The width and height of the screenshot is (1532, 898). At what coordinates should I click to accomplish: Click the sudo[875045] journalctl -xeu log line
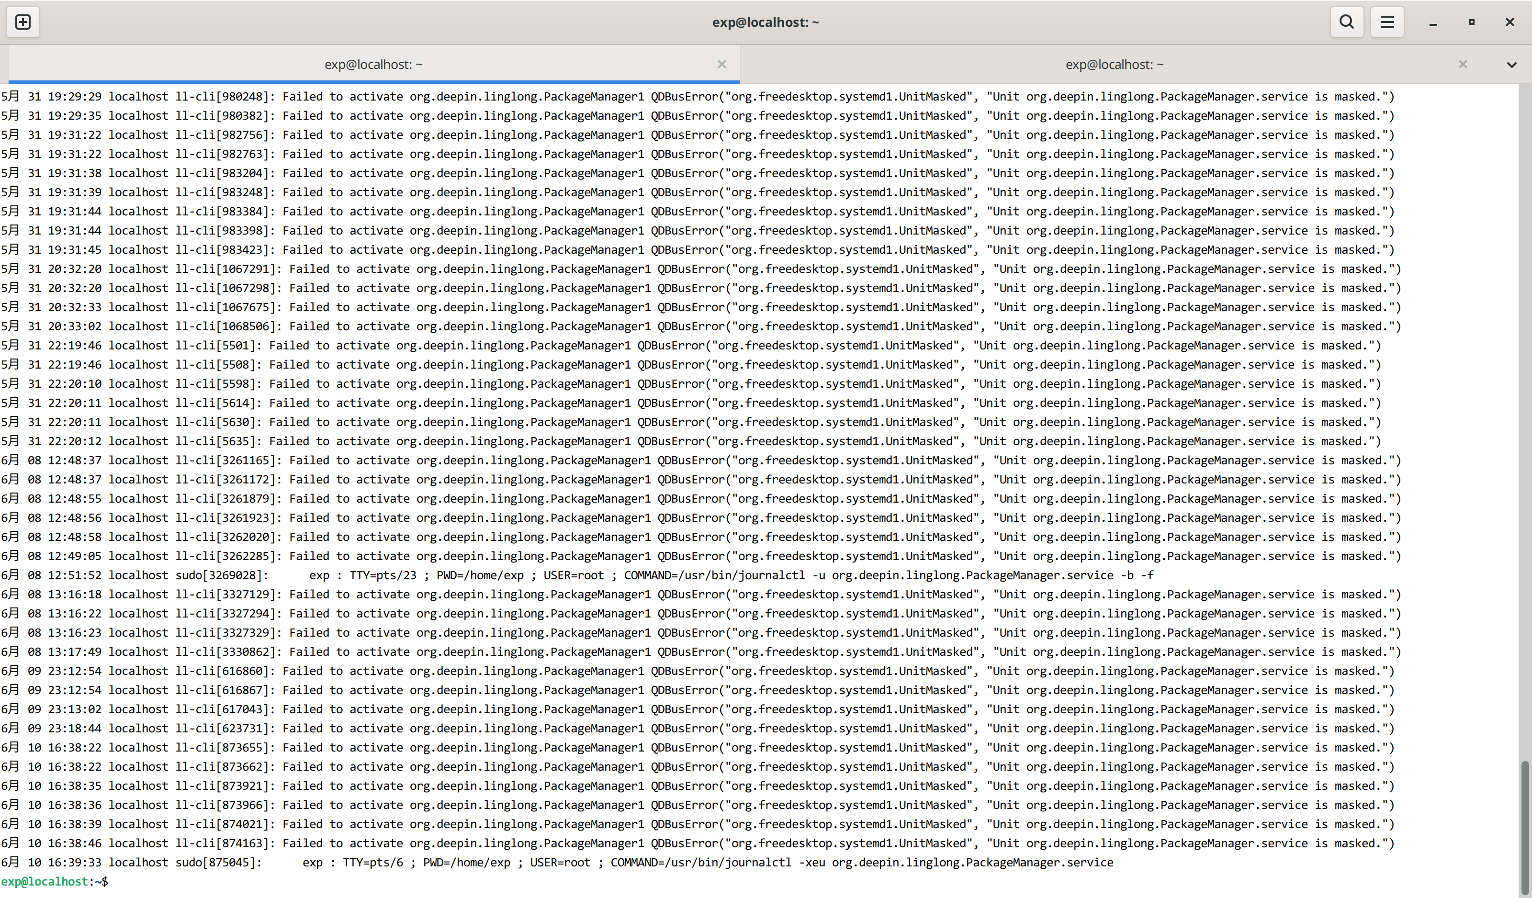point(557,862)
